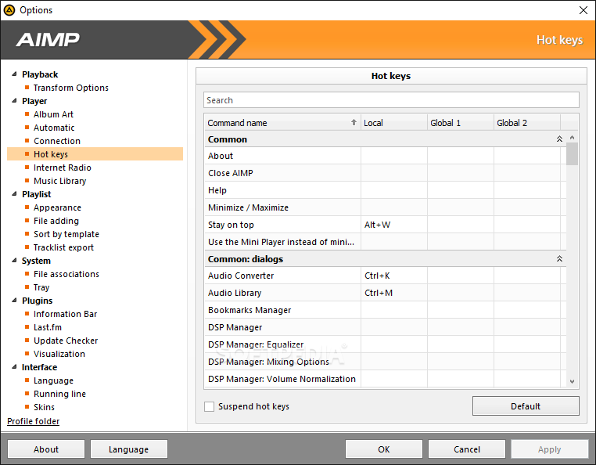This screenshot has width=596, height=465.
Task: Click the scroll up arrow in hot keys list
Action: pyautogui.click(x=572, y=137)
